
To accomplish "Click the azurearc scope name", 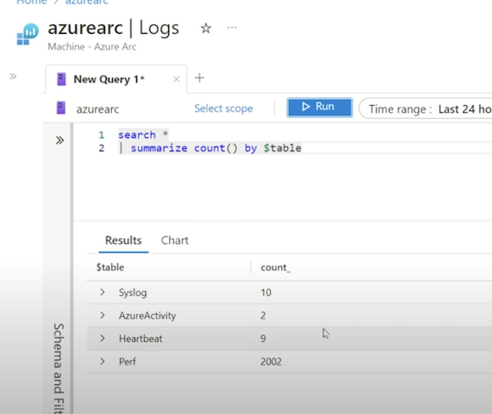I will pos(97,109).
